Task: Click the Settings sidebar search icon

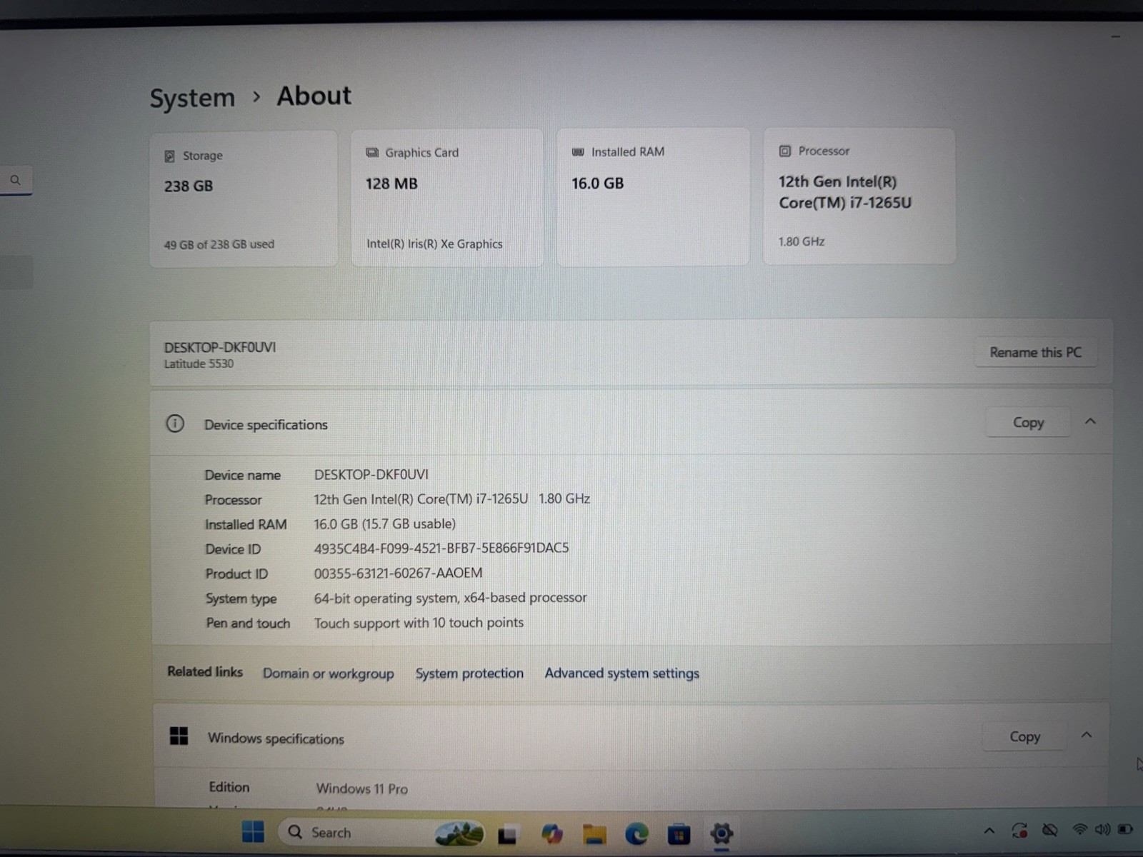Action: pyautogui.click(x=15, y=180)
